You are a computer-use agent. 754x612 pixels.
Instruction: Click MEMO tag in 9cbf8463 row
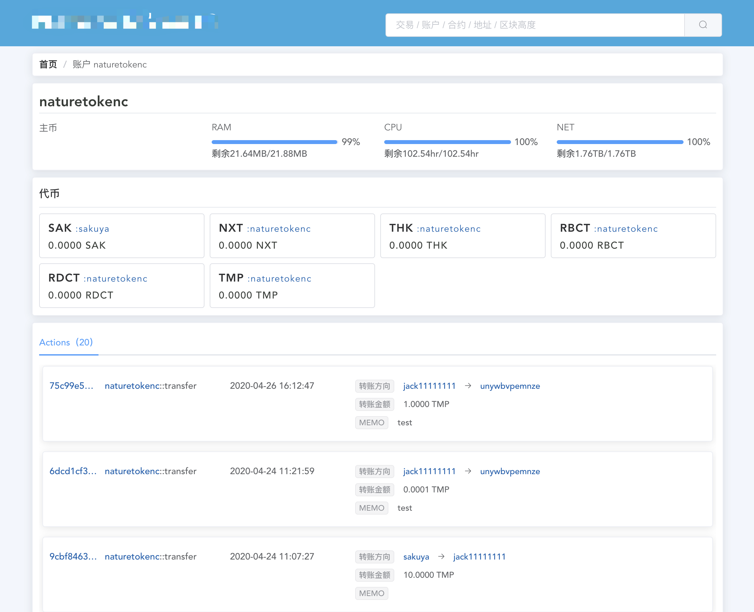pyautogui.click(x=371, y=593)
